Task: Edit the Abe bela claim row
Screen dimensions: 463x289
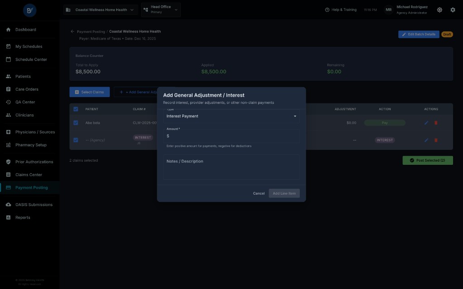Action: 426,123
